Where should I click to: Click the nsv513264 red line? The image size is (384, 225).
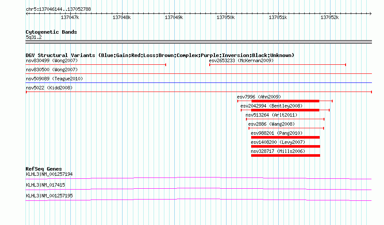(285, 119)
